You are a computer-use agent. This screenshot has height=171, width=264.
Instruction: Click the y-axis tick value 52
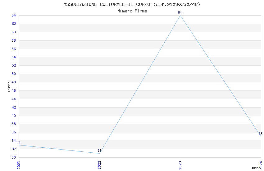[x=14, y=66]
